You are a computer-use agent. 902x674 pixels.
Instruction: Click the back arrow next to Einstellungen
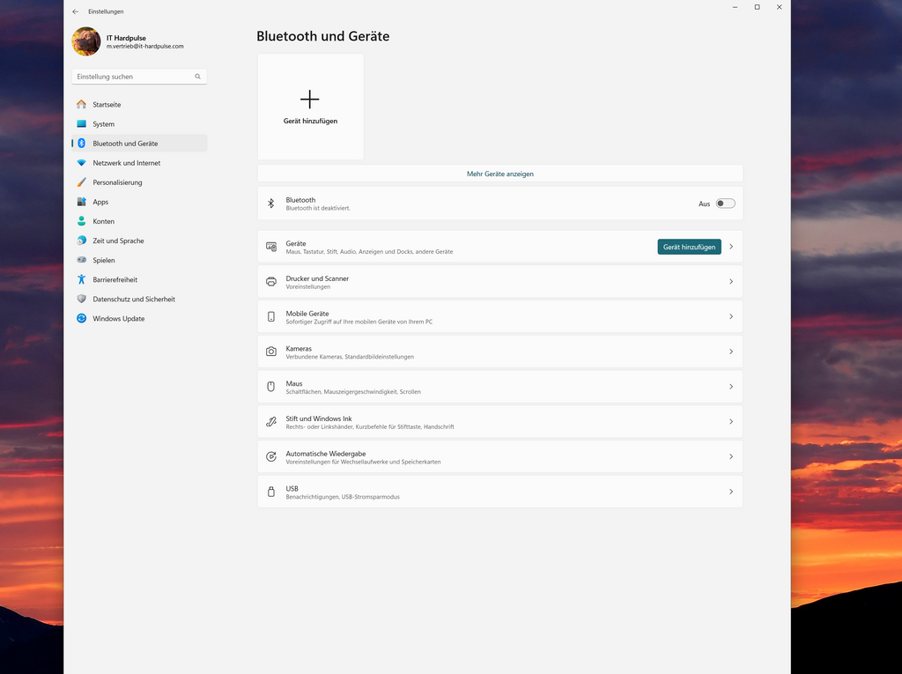pyautogui.click(x=76, y=11)
